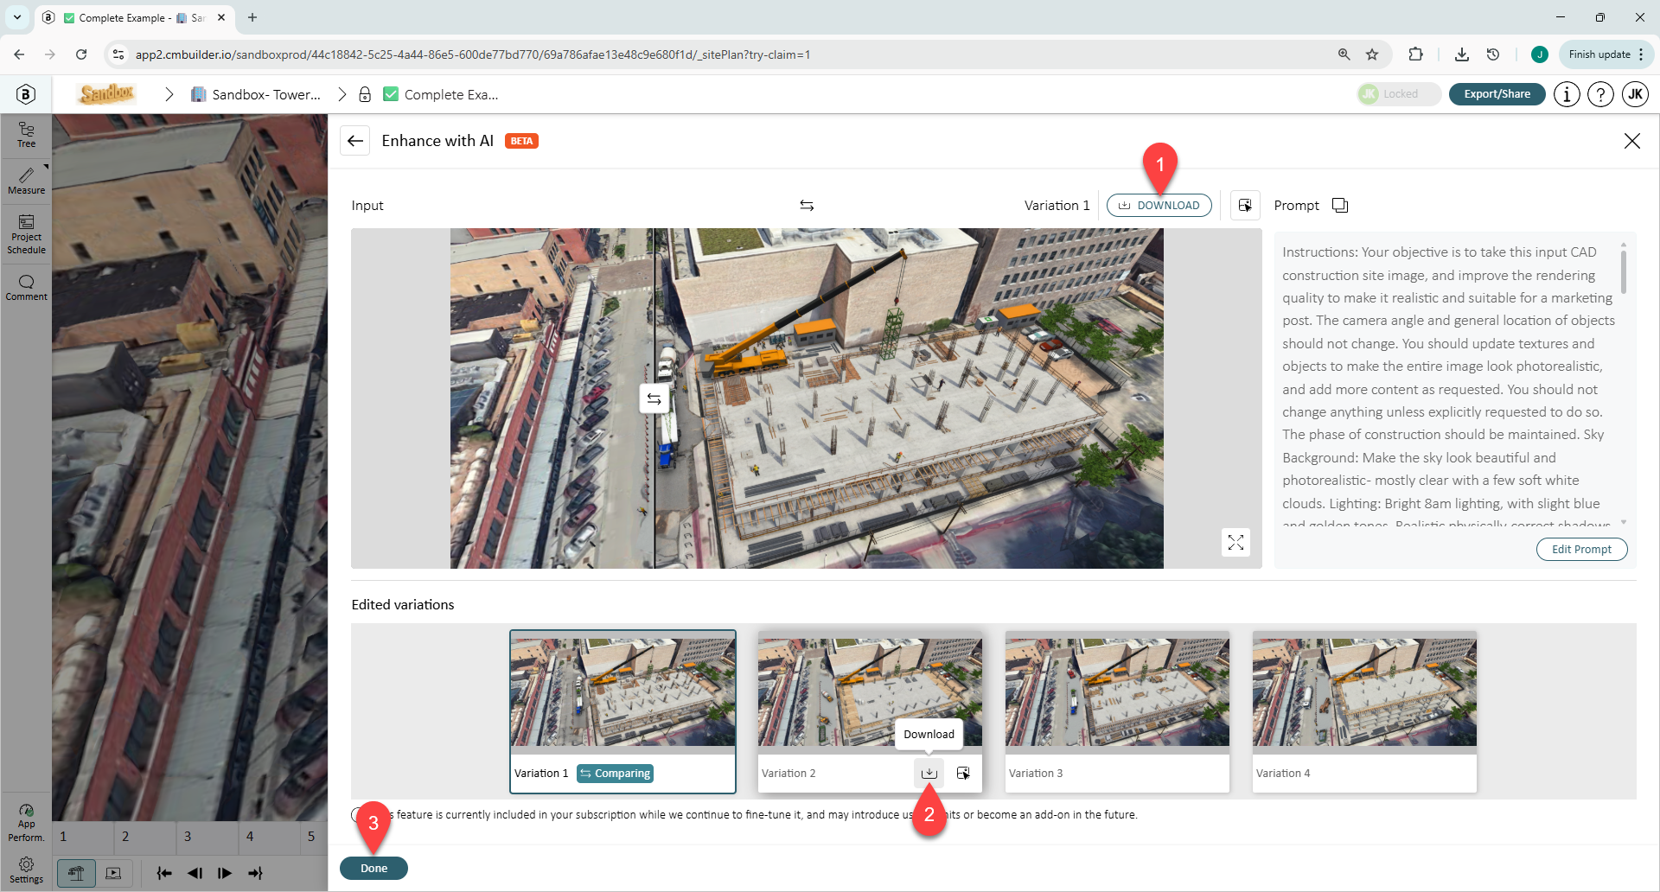The height and width of the screenshot is (892, 1660).
Task: Jump to timeline end
Action: coord(255,873)
